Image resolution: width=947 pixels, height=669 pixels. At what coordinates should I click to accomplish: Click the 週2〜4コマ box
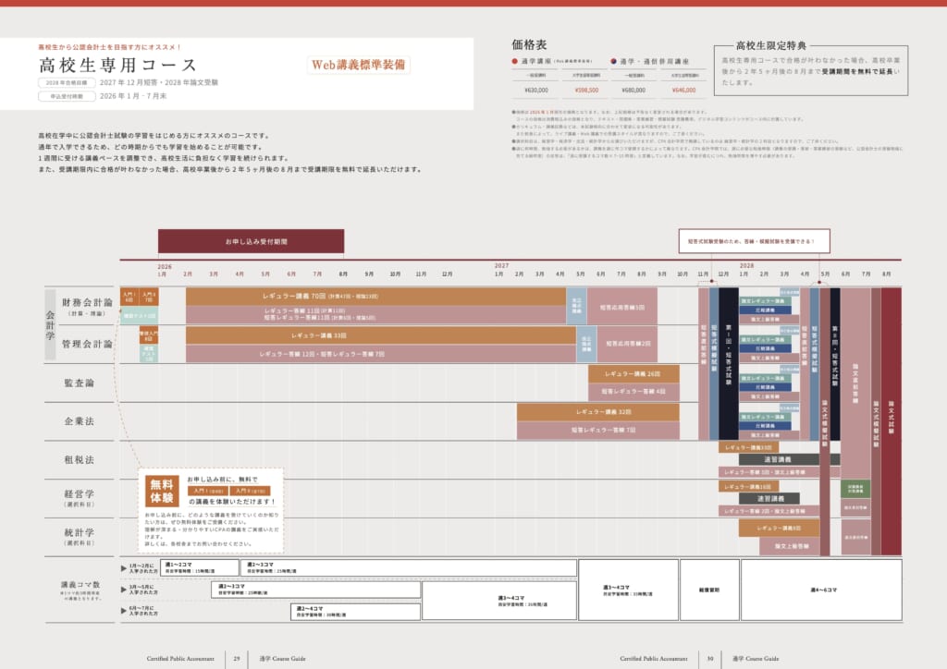pos(355,612)
